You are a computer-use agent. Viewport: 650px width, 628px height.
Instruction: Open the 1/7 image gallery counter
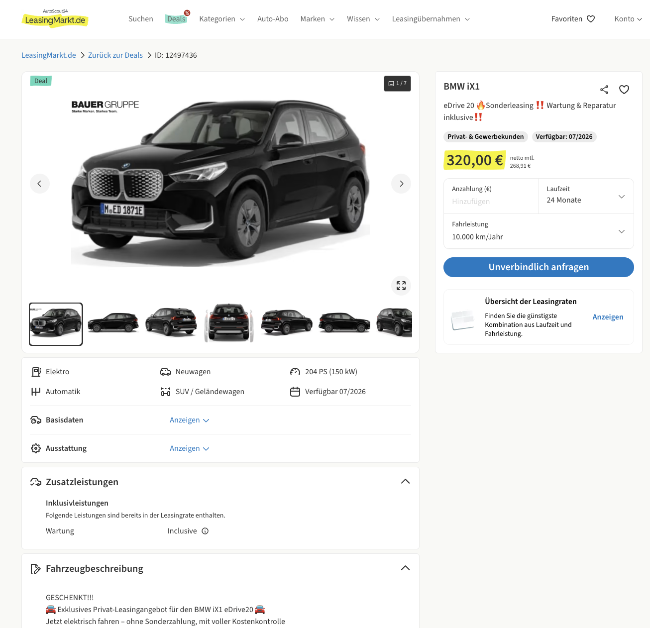(x=397, y=84)
